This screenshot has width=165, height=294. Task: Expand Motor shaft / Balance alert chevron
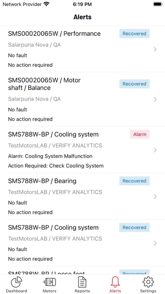coord(155,100)
